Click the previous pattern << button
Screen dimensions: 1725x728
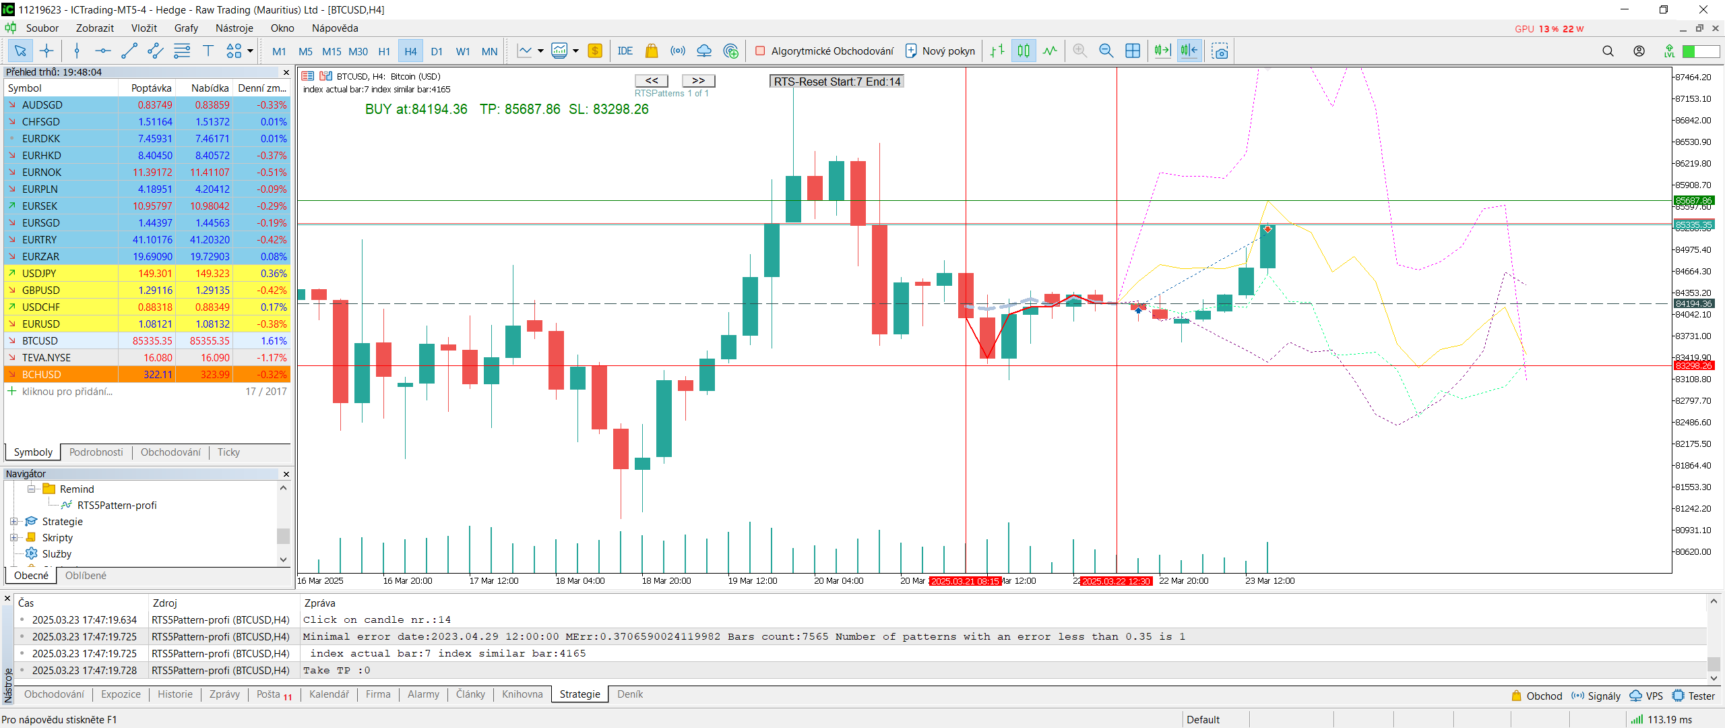pos(652,80)
